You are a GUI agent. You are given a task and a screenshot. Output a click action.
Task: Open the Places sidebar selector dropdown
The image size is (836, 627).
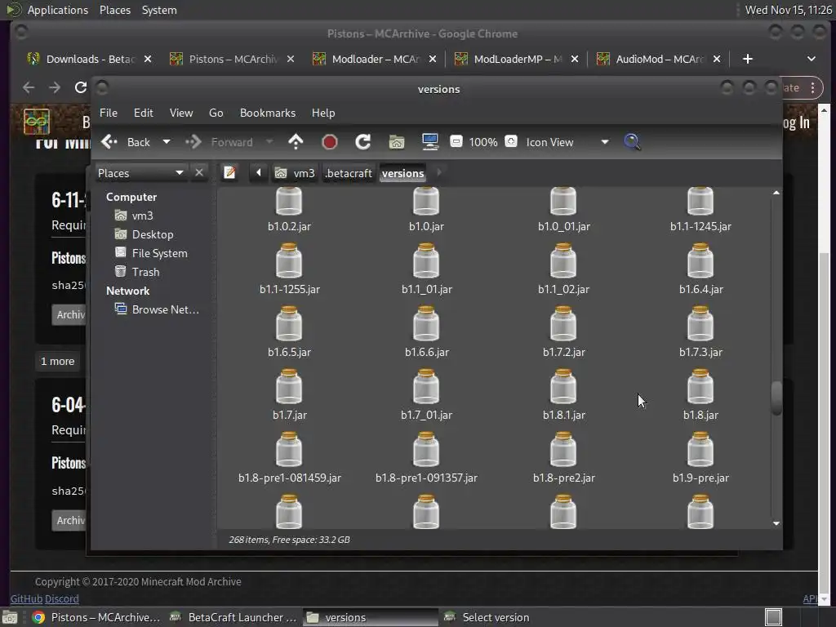tap(179, 173)
